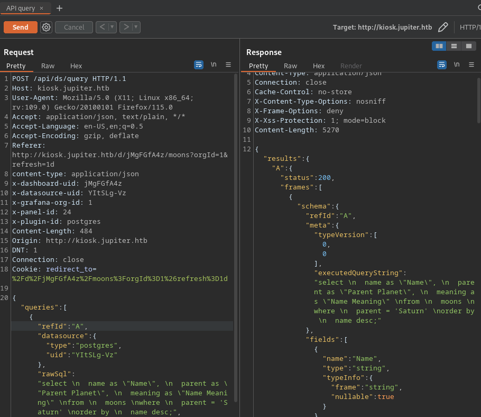Image resolution: width=481 pixels, height=417 pixels.
Task: Switch to the Request Hex tab
Action: [x=76, y=66]
